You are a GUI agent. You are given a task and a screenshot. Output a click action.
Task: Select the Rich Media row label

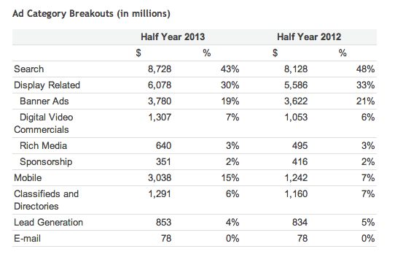pos(43,145)
